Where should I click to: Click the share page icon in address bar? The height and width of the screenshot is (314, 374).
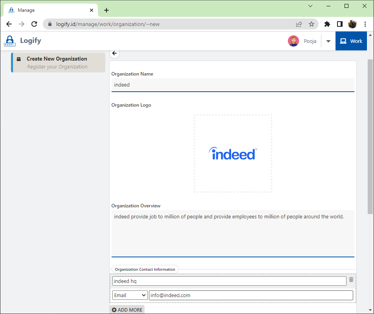tap(299, 24)
